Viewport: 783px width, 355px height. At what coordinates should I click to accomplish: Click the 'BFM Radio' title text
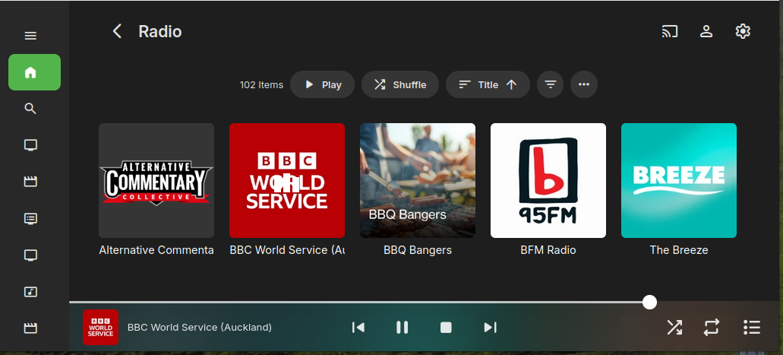coord(548,250)
